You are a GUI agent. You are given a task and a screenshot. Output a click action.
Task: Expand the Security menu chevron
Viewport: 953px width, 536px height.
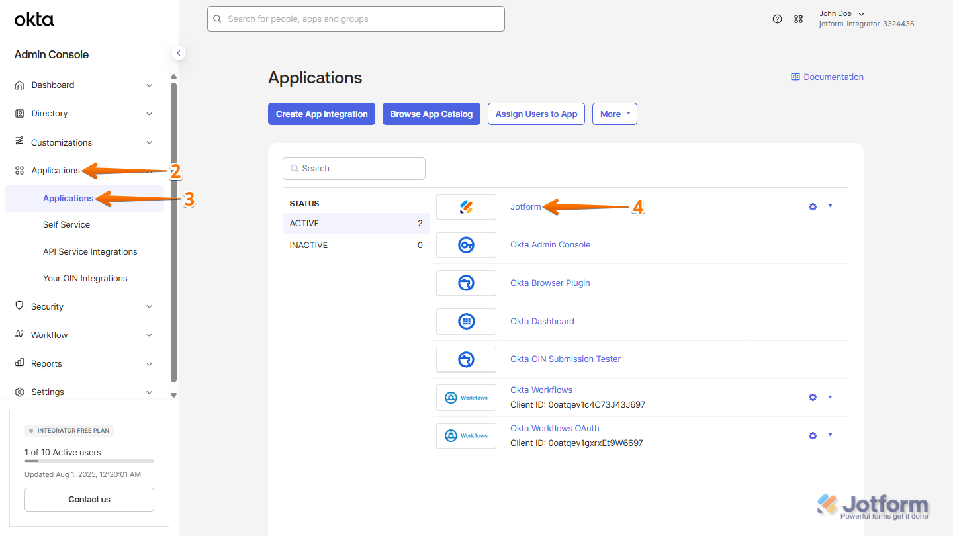point(150,306)
